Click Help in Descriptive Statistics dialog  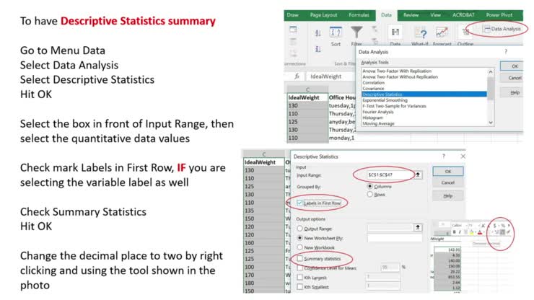click(x=448, y=196)
